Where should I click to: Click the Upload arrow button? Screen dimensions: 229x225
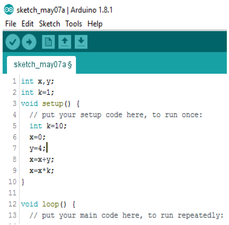pos(29,42)
